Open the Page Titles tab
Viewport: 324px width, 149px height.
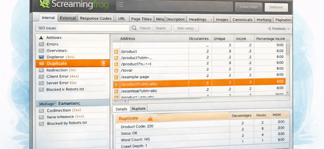pos(142,19)
